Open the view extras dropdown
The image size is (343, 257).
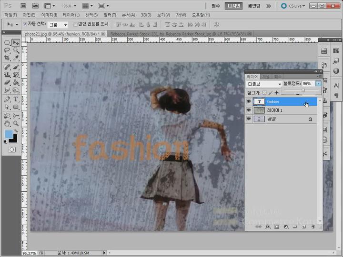pyautogui.click(x=50, y=6)
